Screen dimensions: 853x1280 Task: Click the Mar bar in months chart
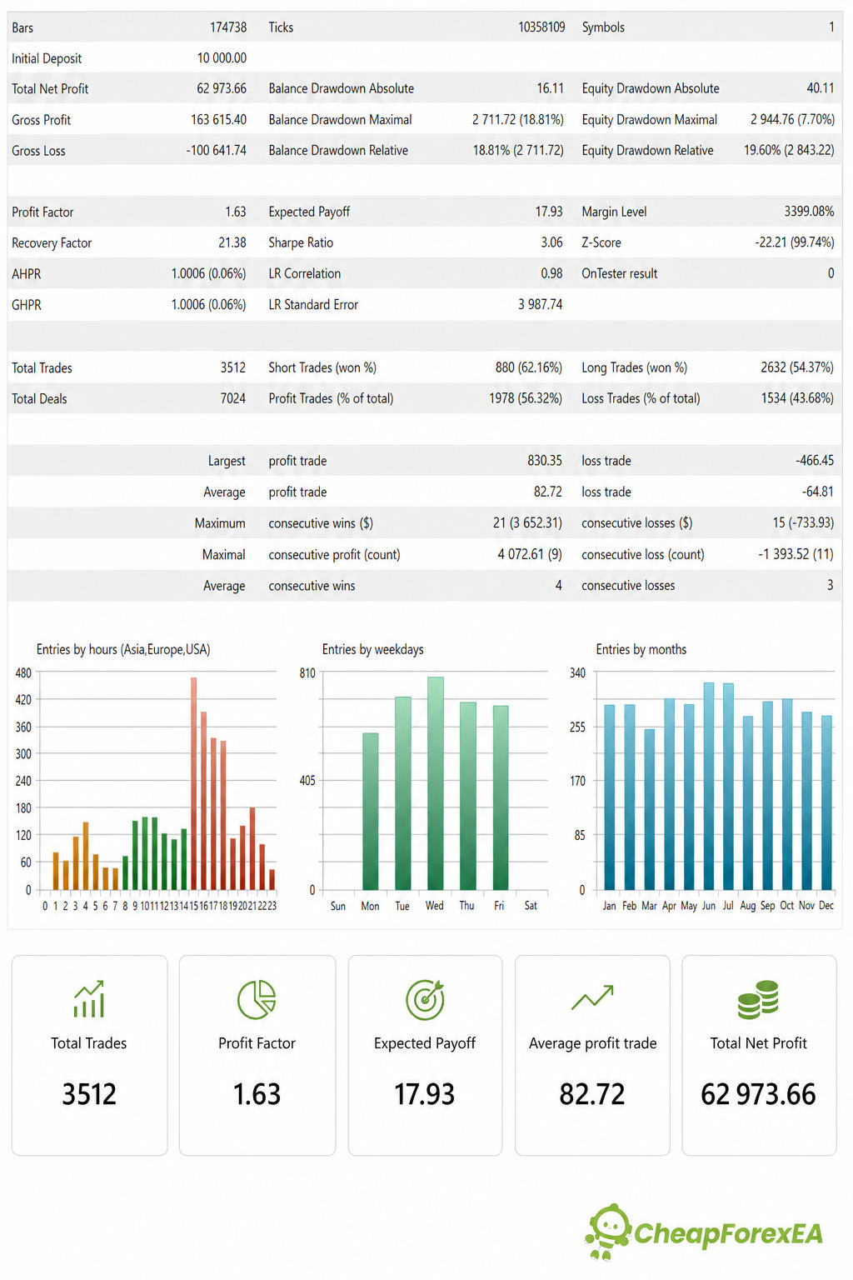(649, 809)
